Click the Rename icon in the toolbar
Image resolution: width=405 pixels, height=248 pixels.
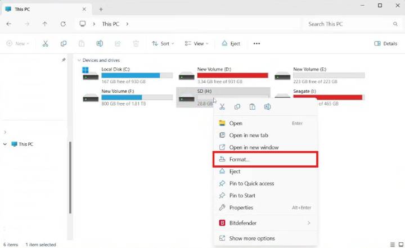(100, 43)
